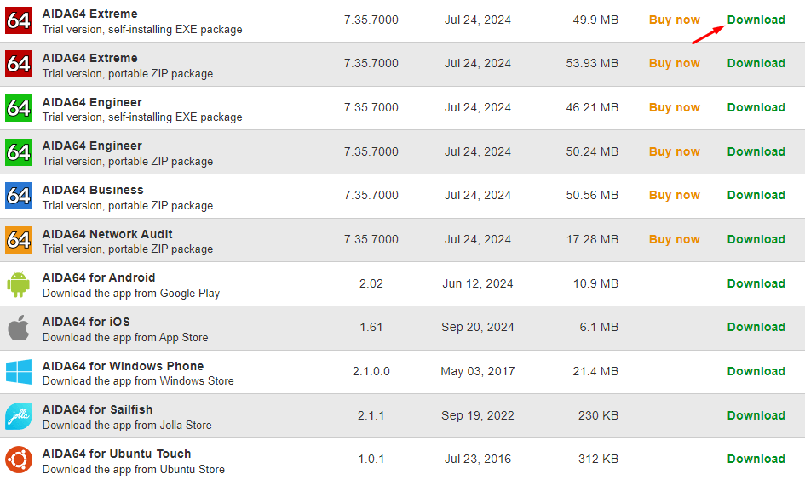Click the Ubuntu Touch logo icon
The width and height of the screenshot is (805, 480).
[x=19, y=460]
